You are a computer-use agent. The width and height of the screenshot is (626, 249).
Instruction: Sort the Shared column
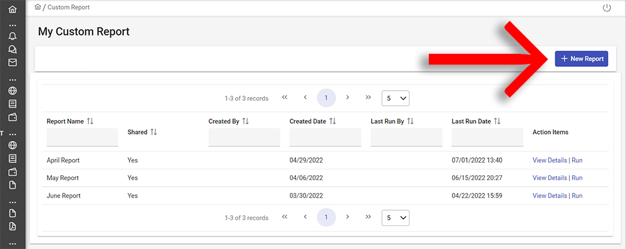click(x=154, y=131)
